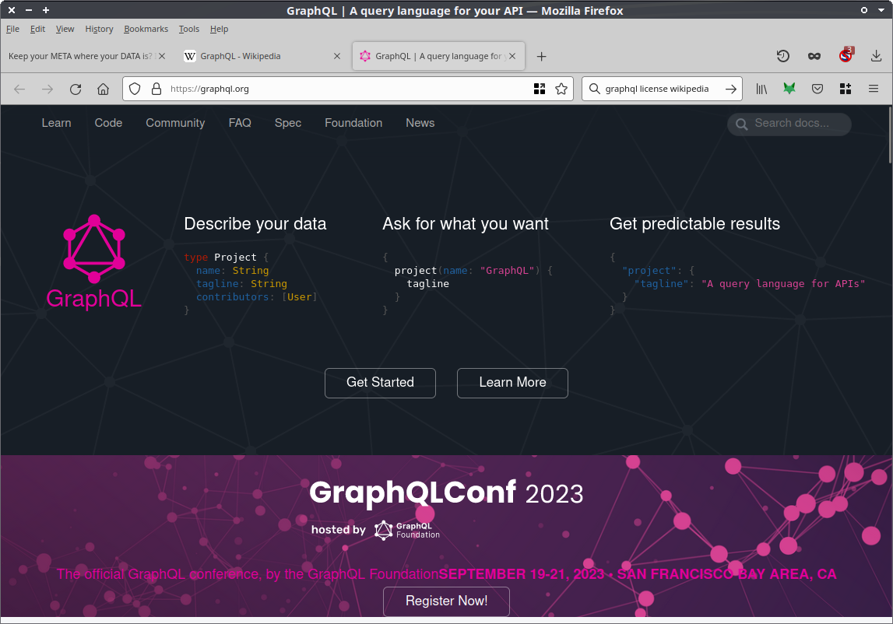Screen dimensions: 893x624
Task: Click the QR code icon in address bar
Action: coord(540,89)
